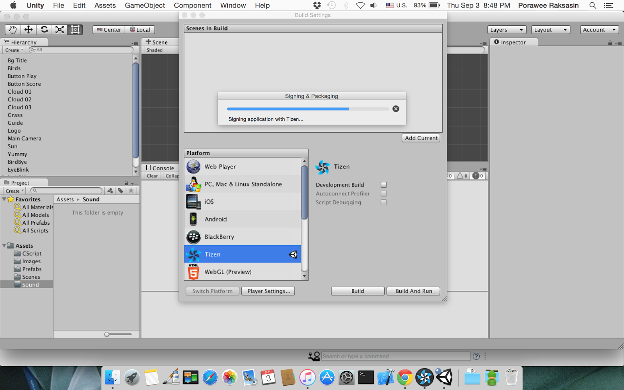The width and height of the screenshot is (624, 390).
Task: Enable Development Build checkbox
Action: click(384, 185)
